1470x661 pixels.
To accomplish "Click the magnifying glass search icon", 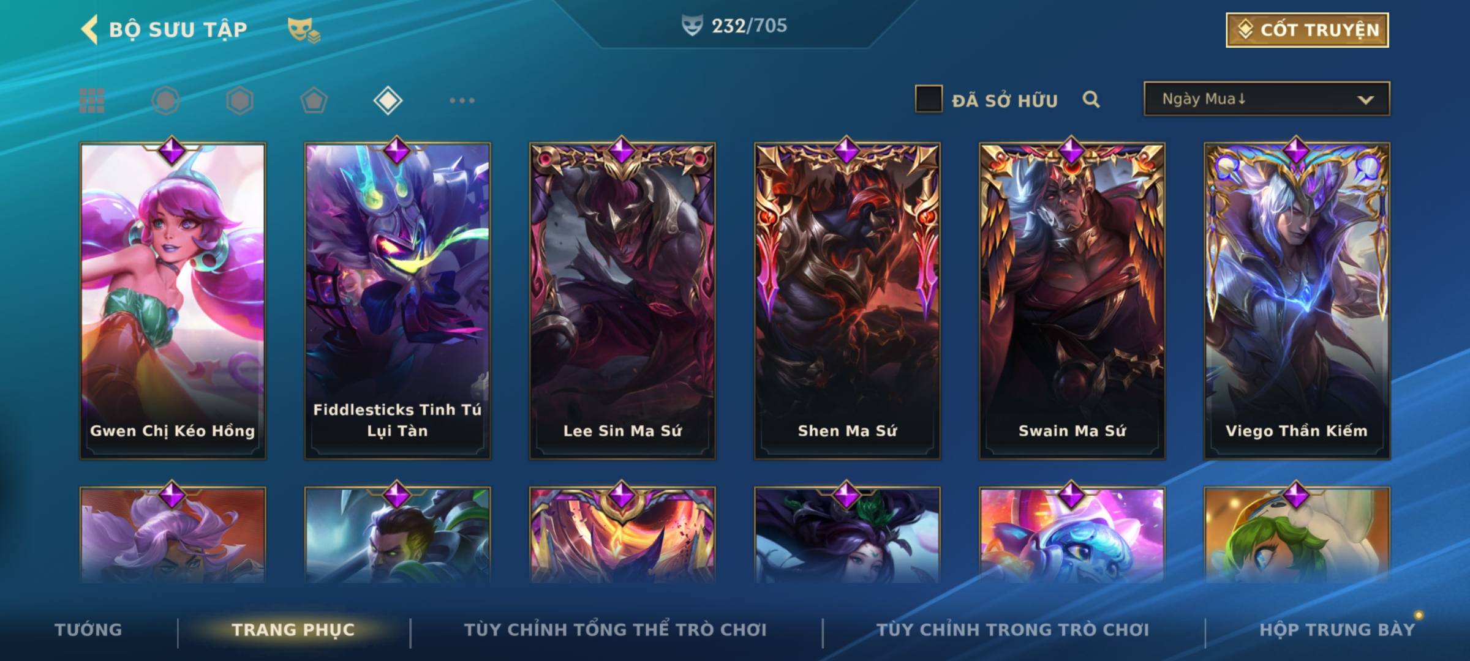I will 1091,99.
